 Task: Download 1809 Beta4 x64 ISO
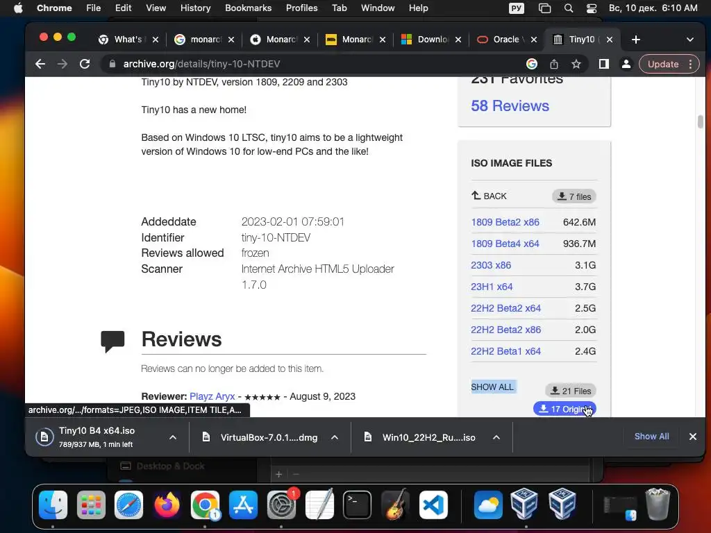pyautogui.click(x=505, y=244)
